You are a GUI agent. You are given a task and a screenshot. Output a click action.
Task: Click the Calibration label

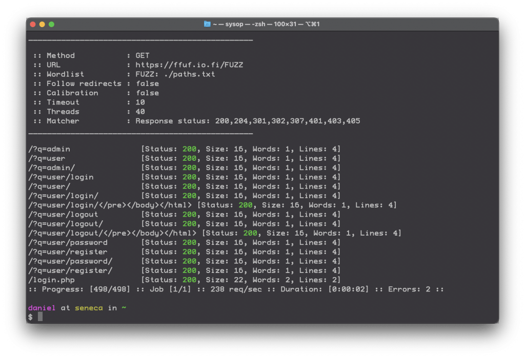[x=72, y=93]
